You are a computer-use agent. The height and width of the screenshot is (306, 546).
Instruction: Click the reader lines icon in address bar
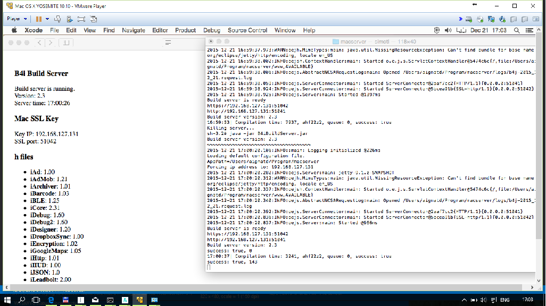[x=168, y=42]
